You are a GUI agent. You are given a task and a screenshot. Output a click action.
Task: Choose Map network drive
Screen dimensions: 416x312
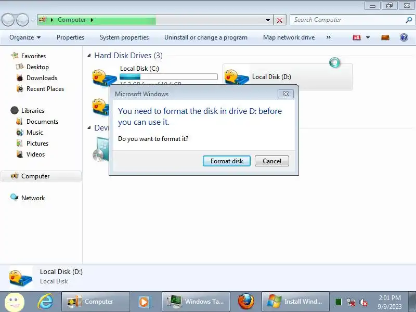tap(289, 37)
